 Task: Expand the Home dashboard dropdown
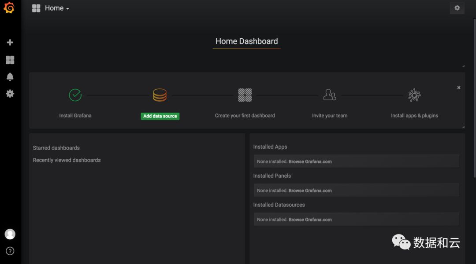pos(57,8)
